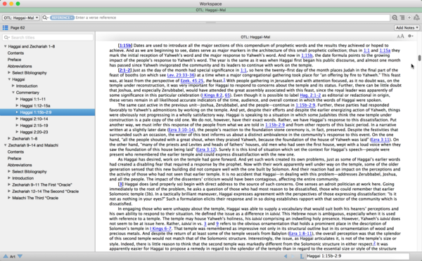
Task: Select Haggai 1:12–15a in the contents tree
Action: coord(35,105)
